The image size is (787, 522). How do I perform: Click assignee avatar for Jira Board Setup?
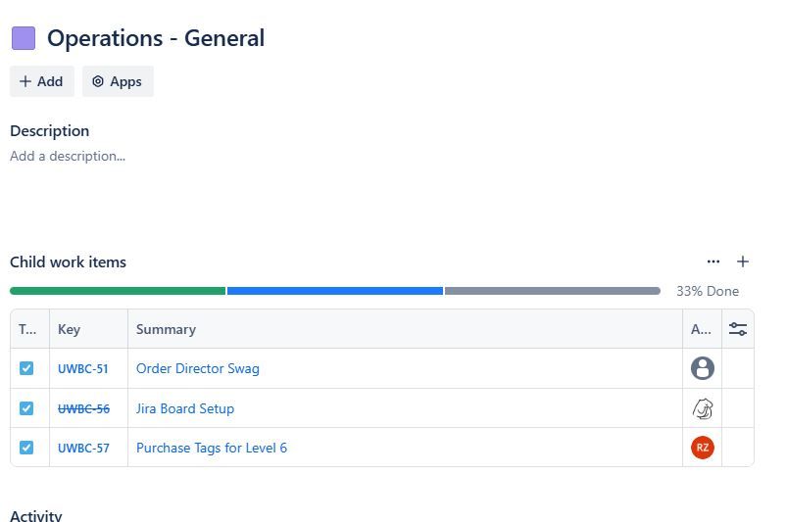tap(702, 408)
